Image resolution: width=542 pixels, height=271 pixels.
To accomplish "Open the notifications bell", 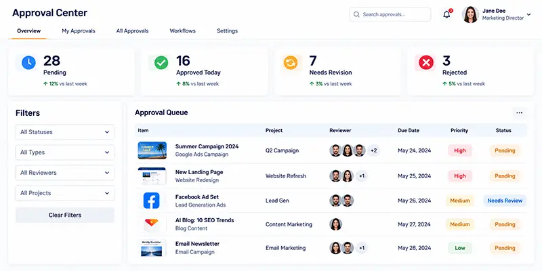I will point(446,15).
